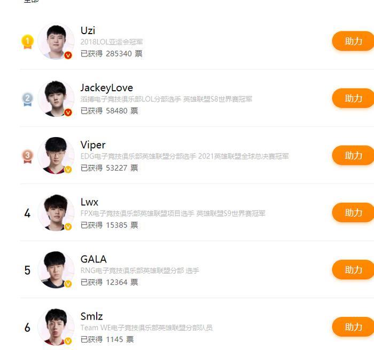Click Lwx's yellow verified badge
This screenshot has width=374, height=350.
coord(68,227)
